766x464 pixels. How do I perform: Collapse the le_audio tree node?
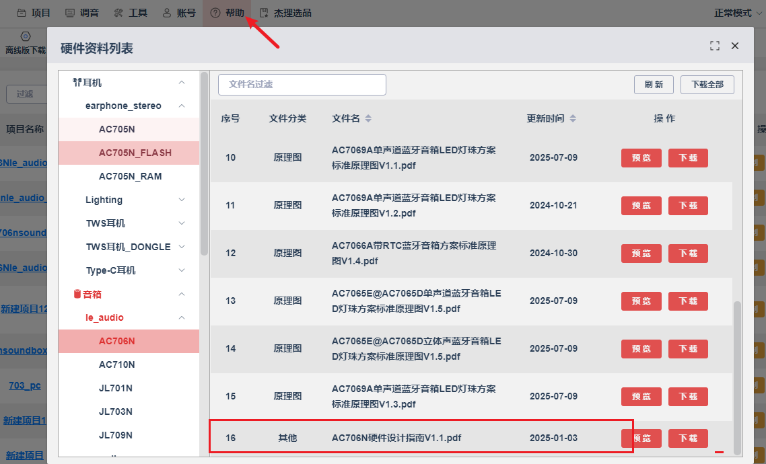(x=182, y=317)
